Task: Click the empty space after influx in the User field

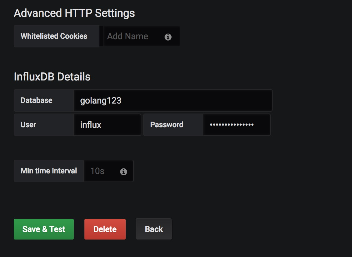Action: pos(121,125)
